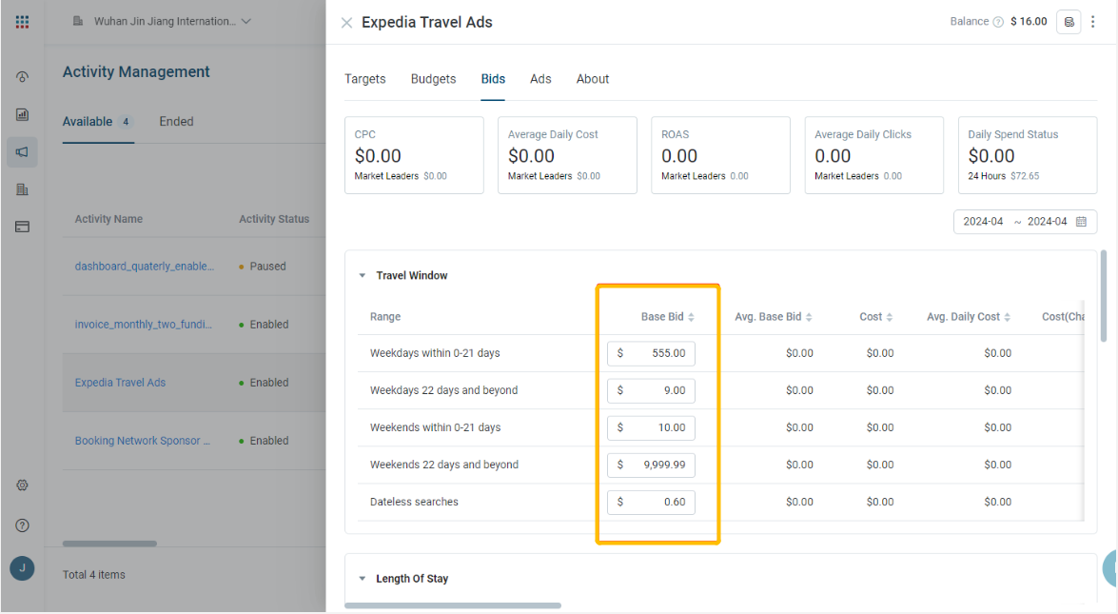The width and height of the screenshot is (1118, 614).
Task: Click the Average Daily Cost card
Action: (x=567, y=155)
